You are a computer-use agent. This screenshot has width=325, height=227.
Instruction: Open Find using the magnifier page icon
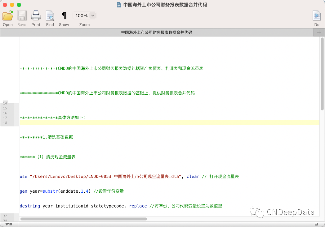[x=50, y=16]
